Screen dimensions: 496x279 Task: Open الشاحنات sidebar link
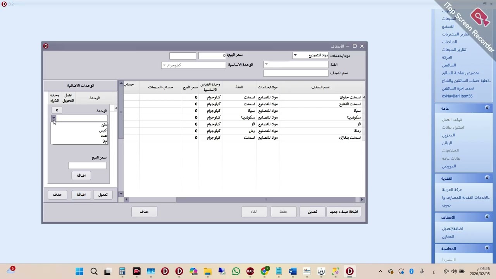coord(449,42)
